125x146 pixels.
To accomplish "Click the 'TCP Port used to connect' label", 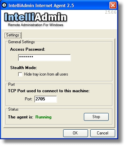I will click(49, 91).
